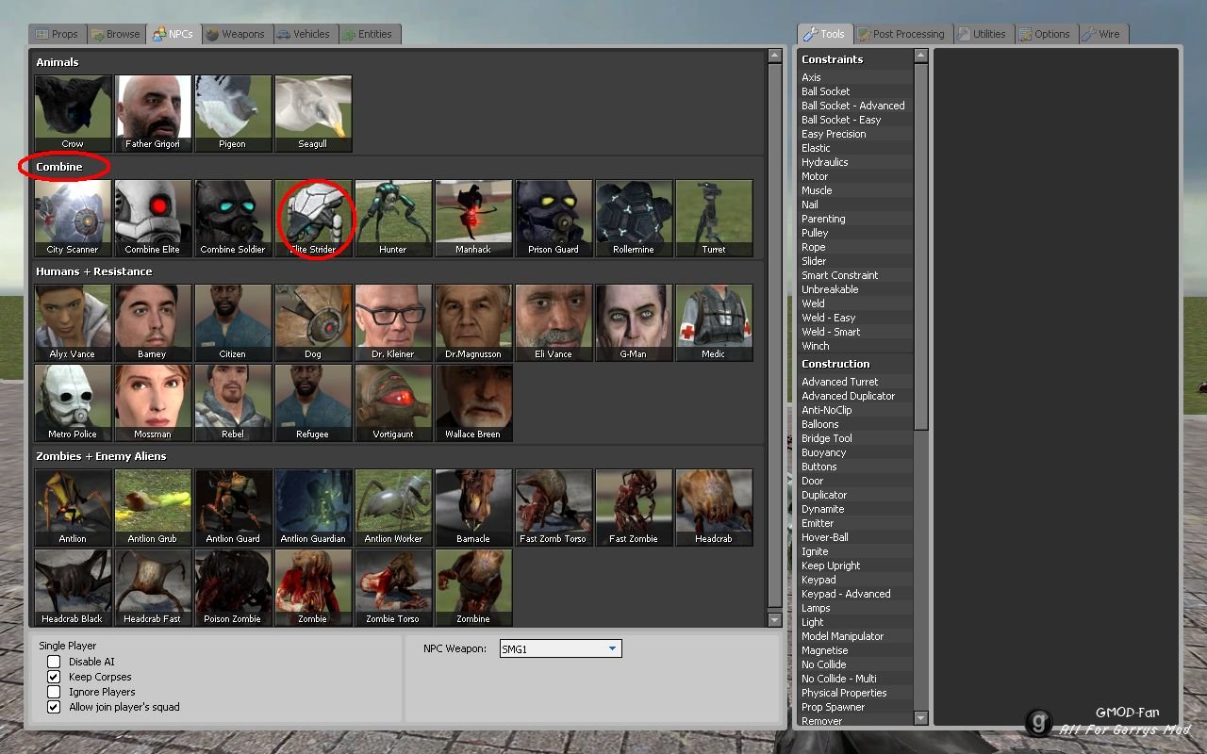Screen dimensions: 1207x754
Task: Go to the Entities tab
Action: [x=369, y=34]
